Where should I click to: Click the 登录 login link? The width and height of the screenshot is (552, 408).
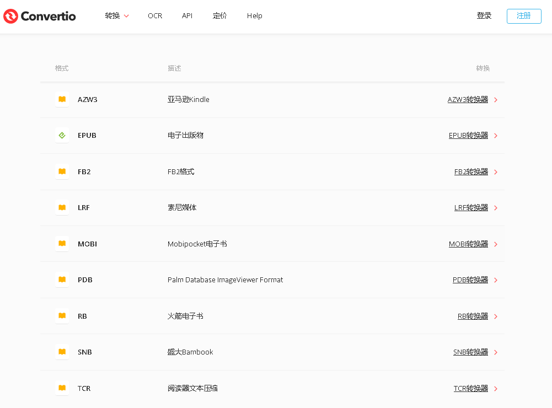484,16
